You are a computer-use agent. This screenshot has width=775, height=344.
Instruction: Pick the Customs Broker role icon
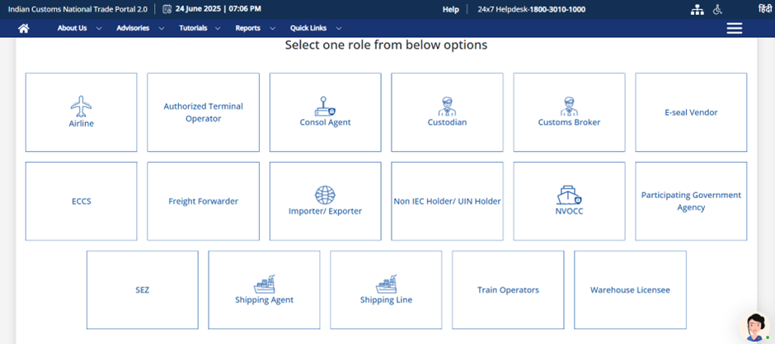(x=569, y=106)
